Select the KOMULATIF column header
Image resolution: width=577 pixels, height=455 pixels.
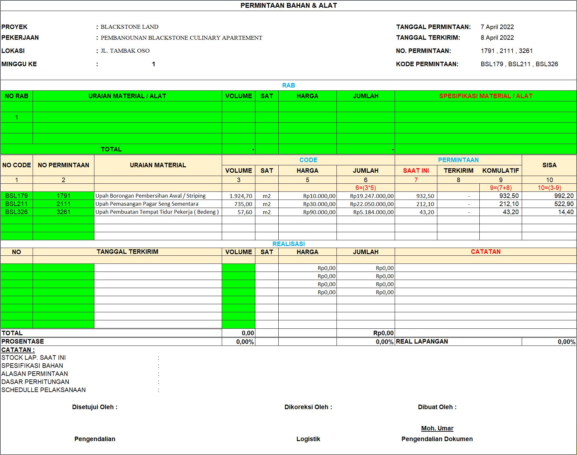click(501, 171)
